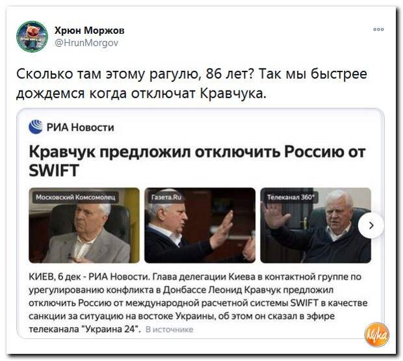The height and width of the screenshot is (361, 403).
Task: Click the Хрюн Моржов display name
Action: pos(89,31)
